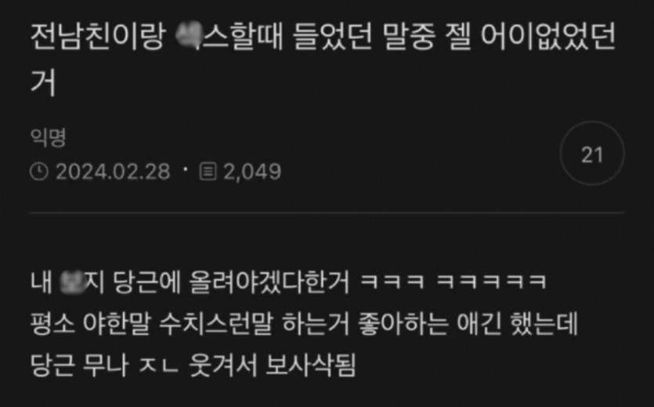Click the ㅈㄴ abbreviation in the last line
The image size is (654, 407).
(158, 366)
